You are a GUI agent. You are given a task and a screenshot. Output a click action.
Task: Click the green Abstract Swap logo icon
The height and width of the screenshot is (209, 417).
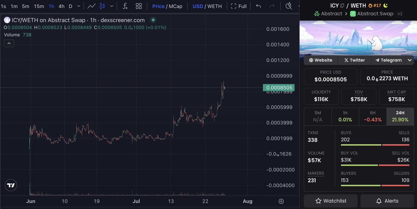click(353, 14)
